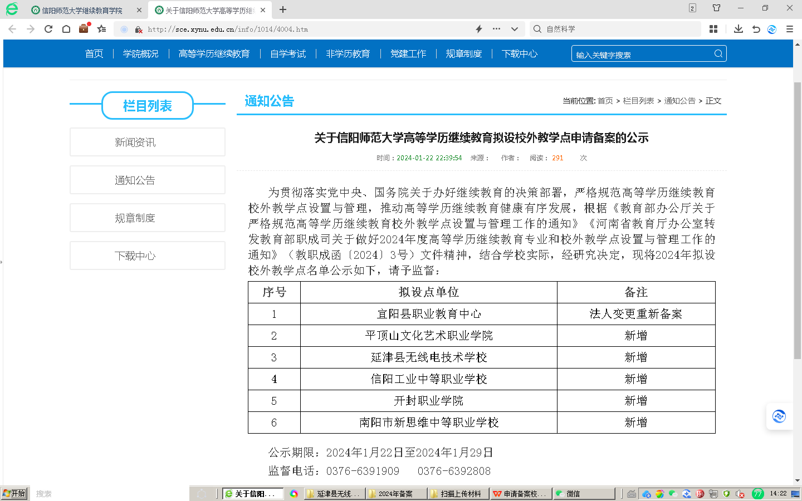
Task: Expand the address bar dropdown arrow
Action: pos(514,29)
